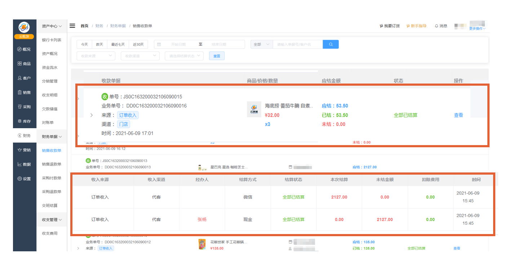Click the blue search magnifier button
509x265 pixels.
pyautogui.click(x=331, y=44)
